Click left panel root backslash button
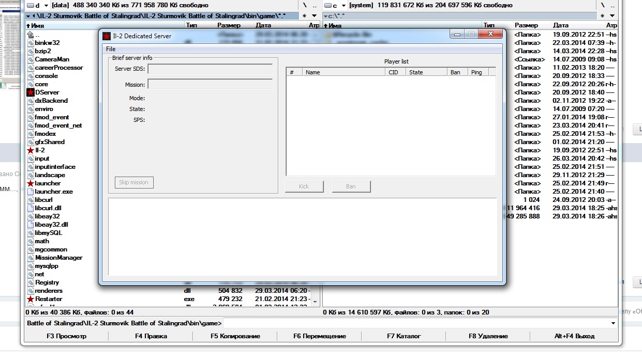The width and height of the screenshot is (642, 362). click(x=305, y=5)
